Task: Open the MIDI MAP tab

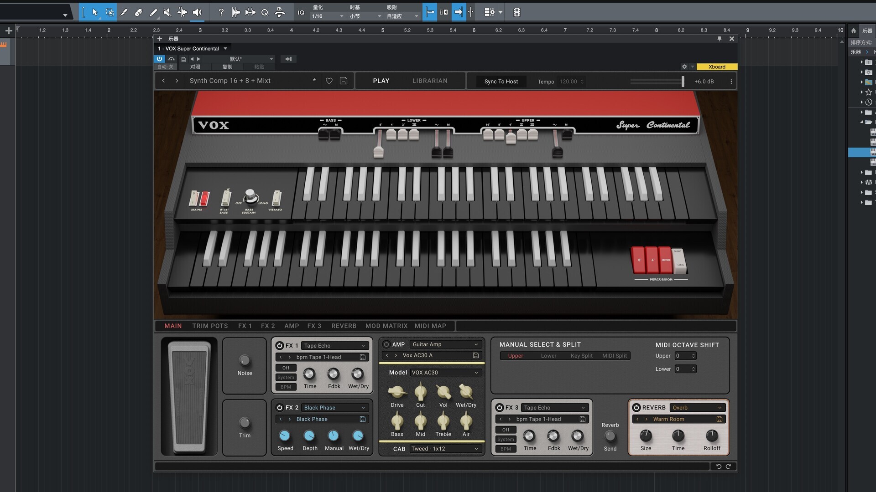Action: click(x=430, y=326)
